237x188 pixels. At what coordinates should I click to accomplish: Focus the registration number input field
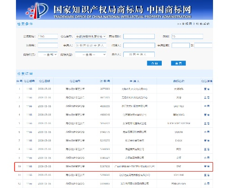48,46
